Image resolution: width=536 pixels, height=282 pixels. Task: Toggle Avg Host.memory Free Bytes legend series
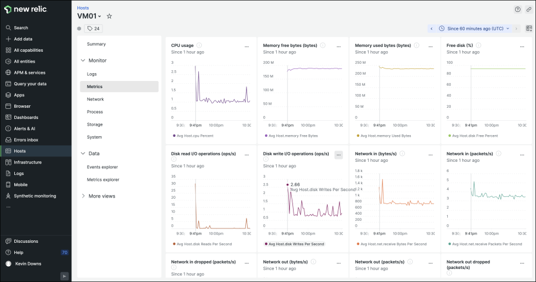pos(290,136)
